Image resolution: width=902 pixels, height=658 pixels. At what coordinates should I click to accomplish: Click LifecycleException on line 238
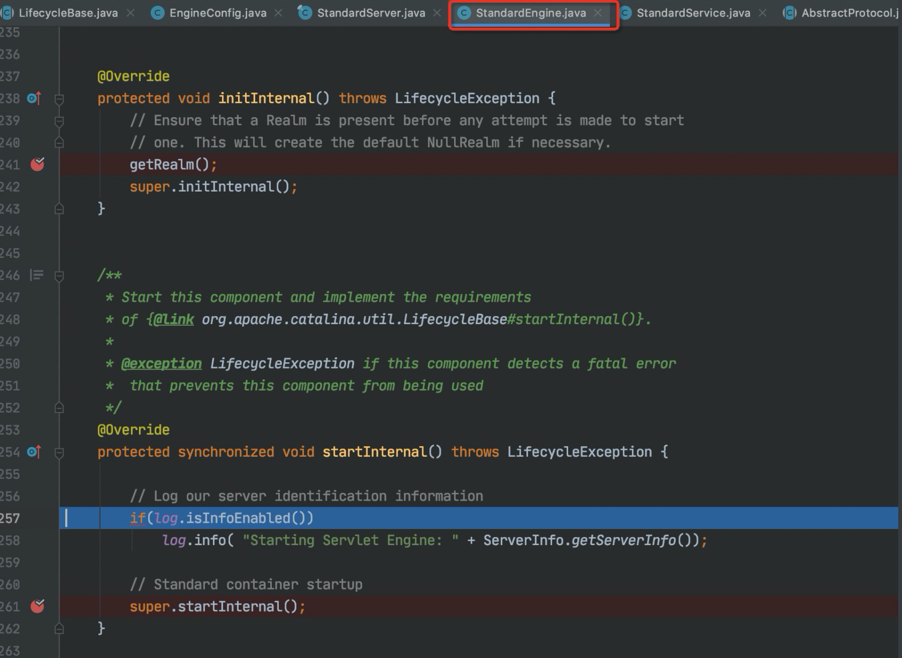point(467,98)
